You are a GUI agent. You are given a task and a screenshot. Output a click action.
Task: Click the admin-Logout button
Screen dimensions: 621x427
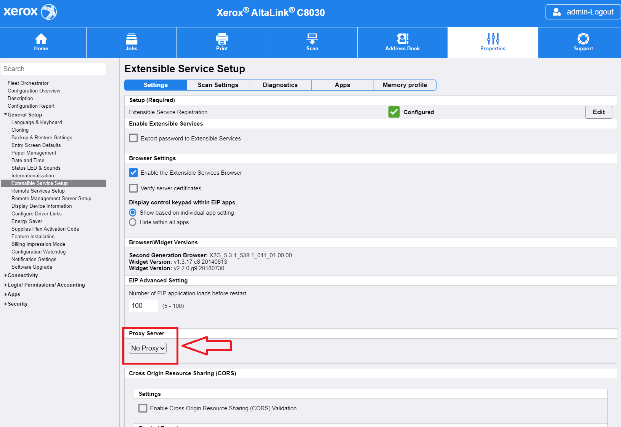(x=583, y=12)
